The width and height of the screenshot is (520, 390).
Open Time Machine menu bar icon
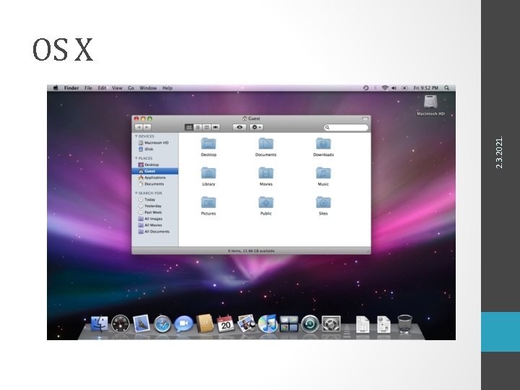(x=365, y=88)
